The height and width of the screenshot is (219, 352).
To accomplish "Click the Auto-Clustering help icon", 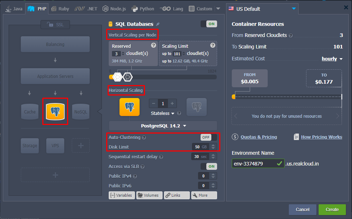I will (144, 138).
